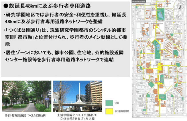Click the map title label at its top-left
The image size is (187, 121).
(x=139, y=1)
